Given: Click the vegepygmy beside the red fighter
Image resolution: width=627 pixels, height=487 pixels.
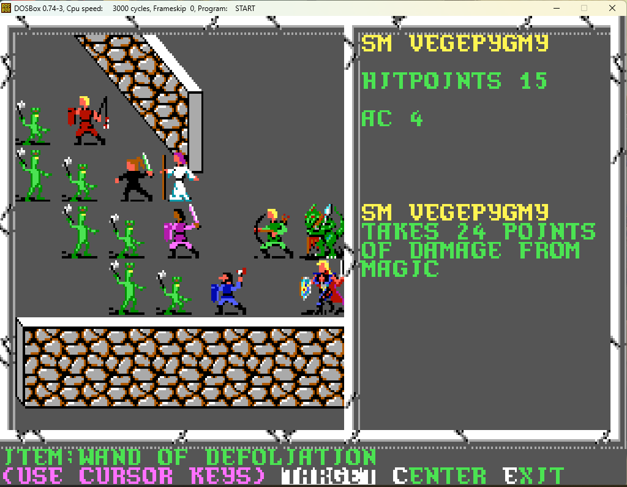Looking at the screenshot, I should pos(33,123).
